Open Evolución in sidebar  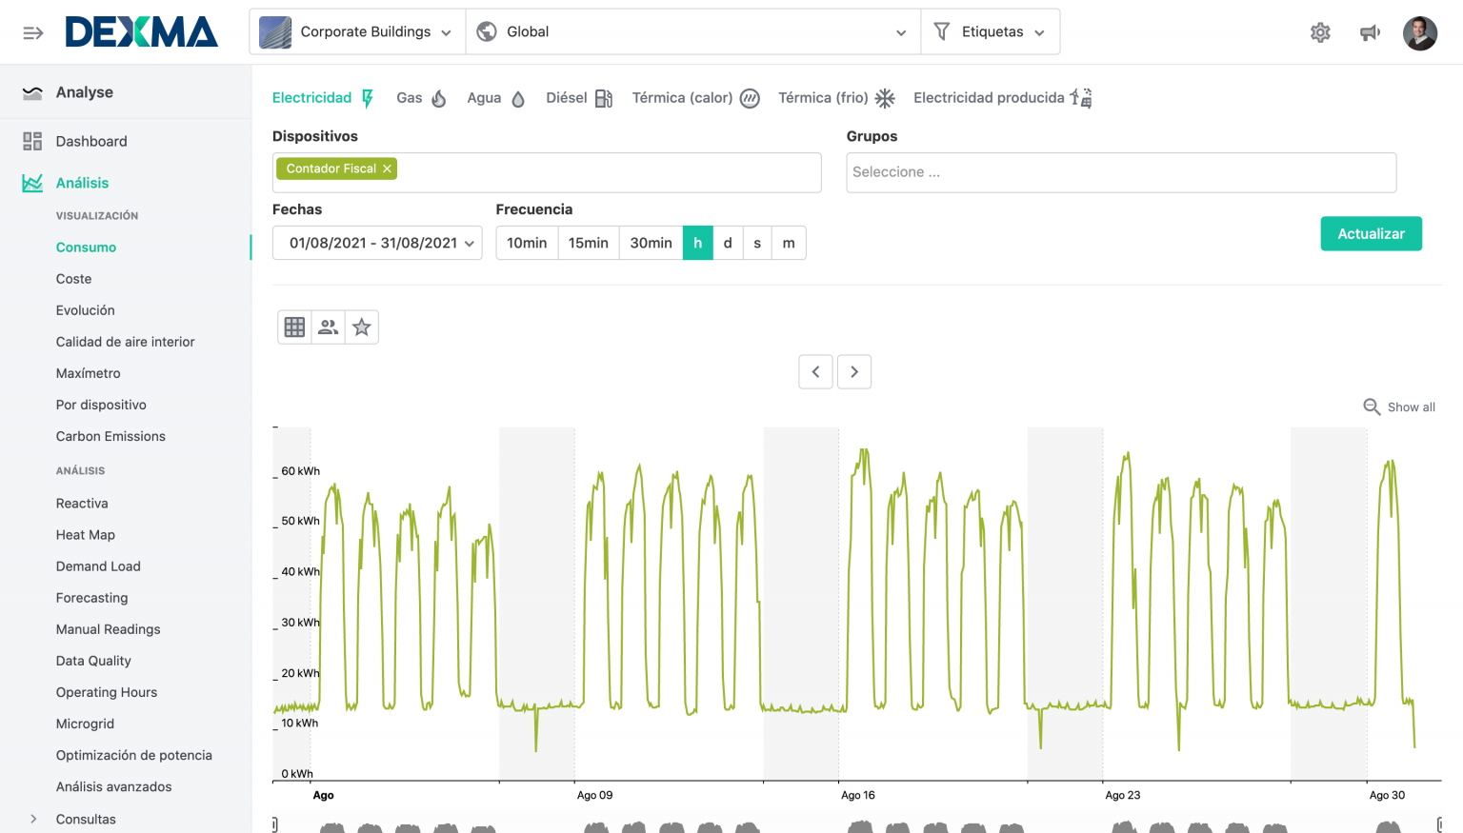pyautogui.click(x=86, y=310)
